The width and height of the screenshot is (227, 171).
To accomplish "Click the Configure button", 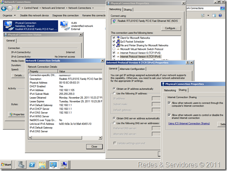I will (x=171, y=28).
